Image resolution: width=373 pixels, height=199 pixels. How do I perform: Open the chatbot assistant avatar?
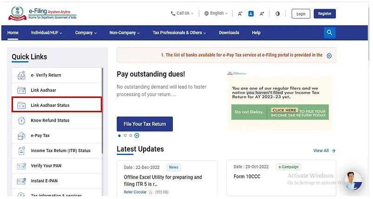353,180
